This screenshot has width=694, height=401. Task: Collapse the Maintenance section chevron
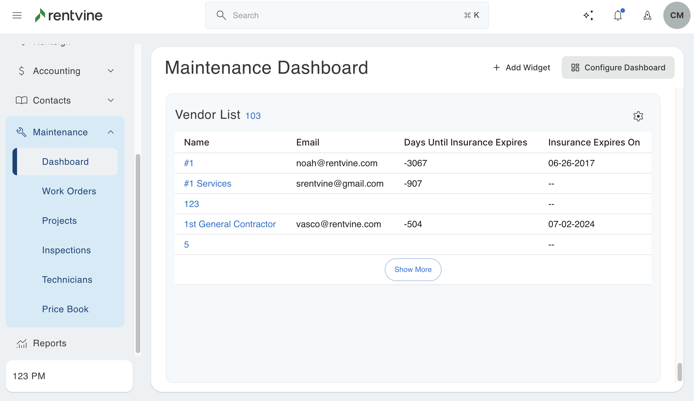(111, 132)
